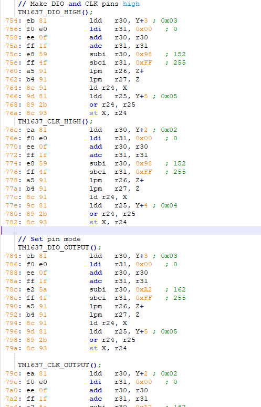261x407 pixels.
Task: Click opcode bytes "b4 91" at address 762
Action: pos(37,79)
